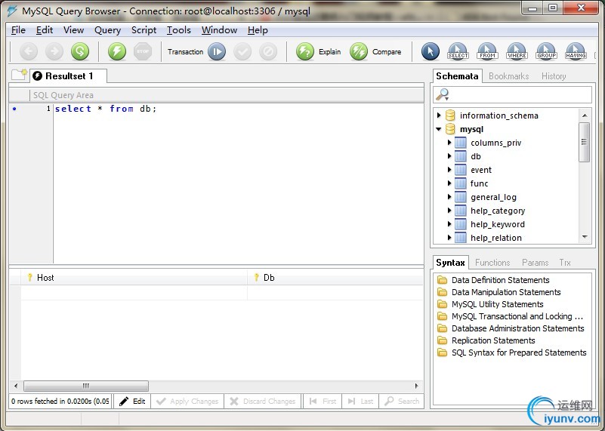Screen dimensions: 605x431
Task: Click the Compare resultsets icon
Action: tap(359, 51)
